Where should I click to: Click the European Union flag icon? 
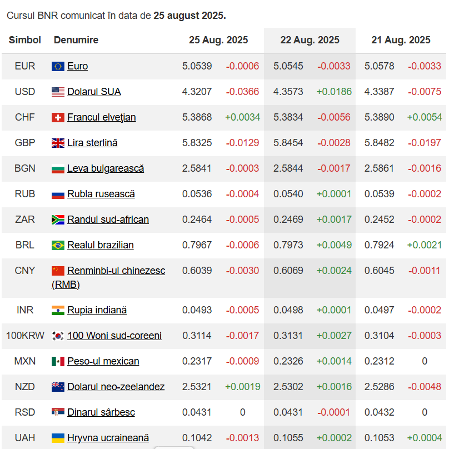coord(58,67)
